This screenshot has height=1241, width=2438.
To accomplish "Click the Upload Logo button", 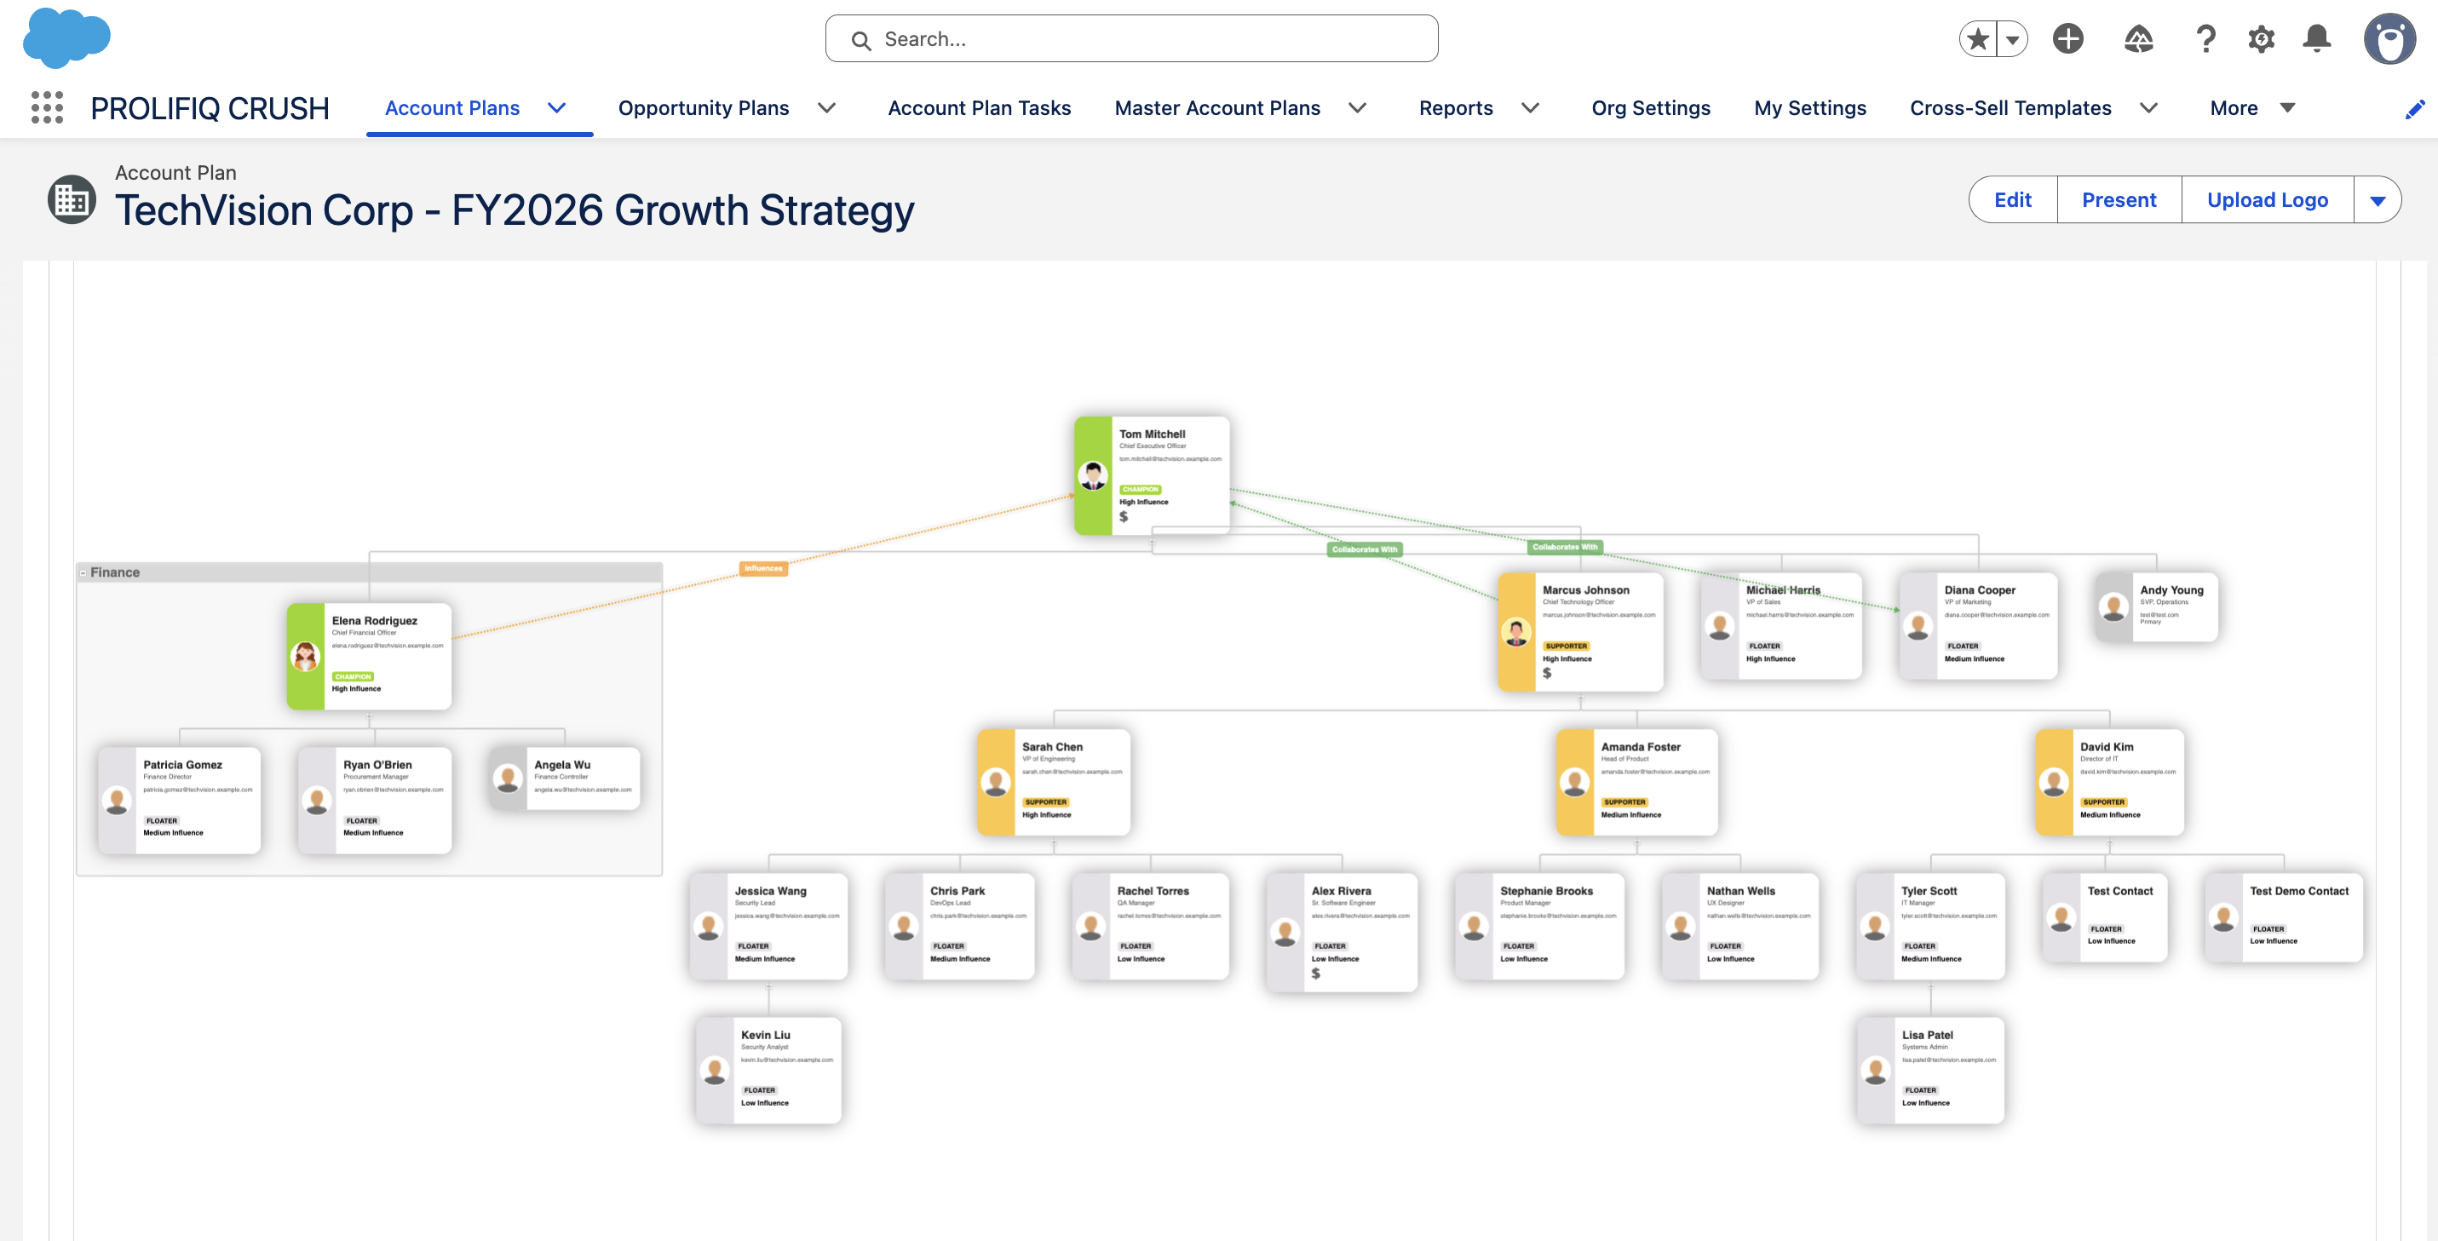I will pyautogui.click(x=2268, y=199).
